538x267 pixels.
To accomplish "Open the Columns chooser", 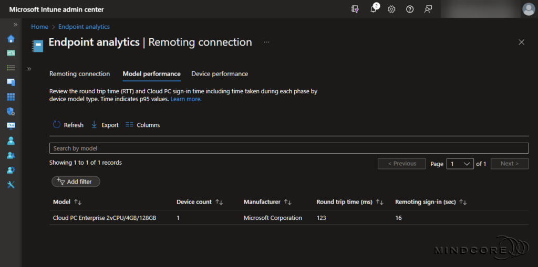I will pos(142,125).
